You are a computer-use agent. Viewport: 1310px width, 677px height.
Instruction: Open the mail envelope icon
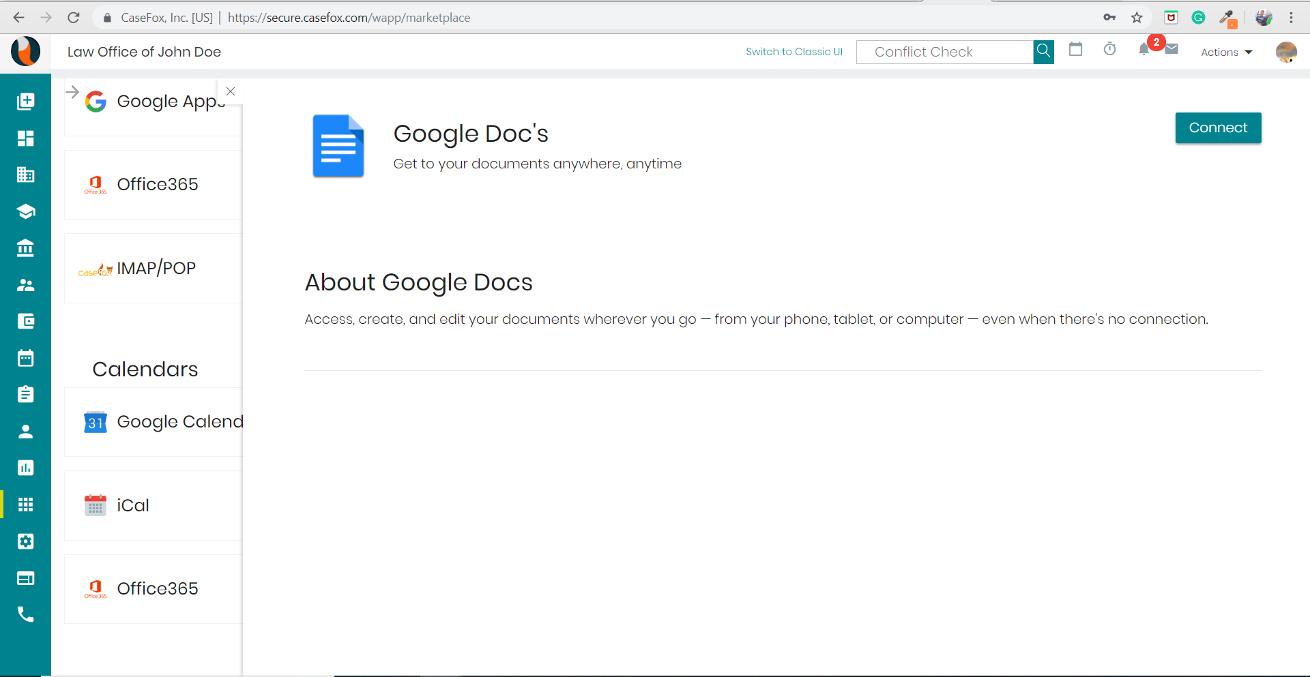[1171, 49]
